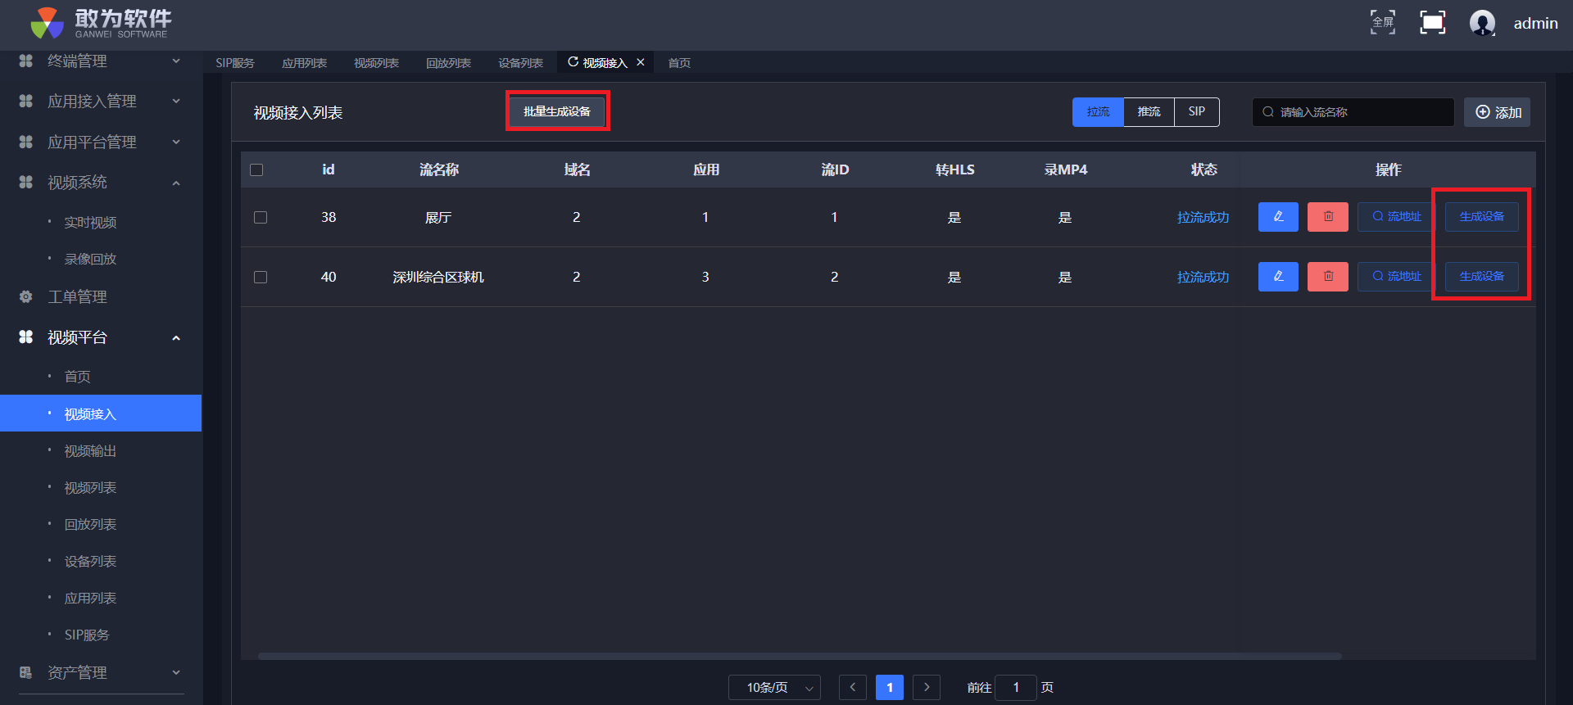This screenshot has height=705, width=1573.
Task: Click the 前往 page number input
Action: tap(1016, 688)
